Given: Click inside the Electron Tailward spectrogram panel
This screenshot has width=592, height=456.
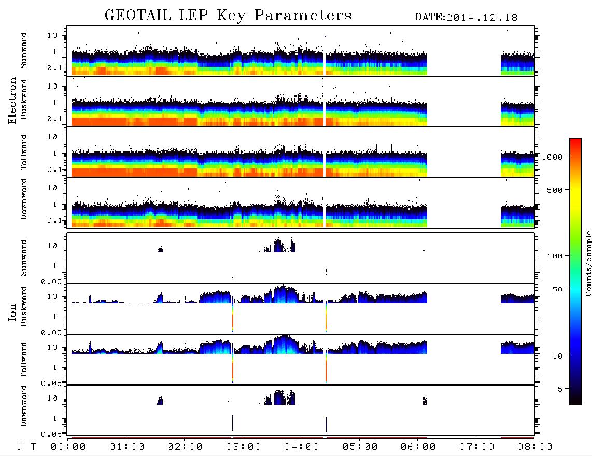Looking at the screenshot, I should pyautogui.click(x=301, y=152).
